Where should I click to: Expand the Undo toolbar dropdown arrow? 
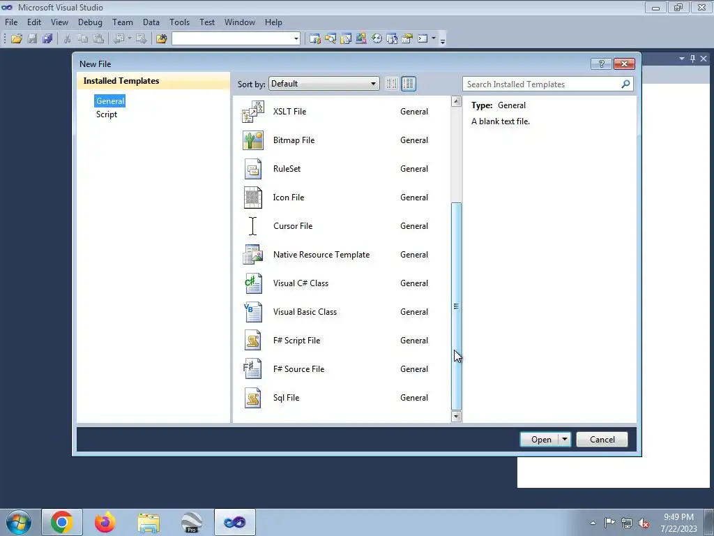(x=129, y=39)
